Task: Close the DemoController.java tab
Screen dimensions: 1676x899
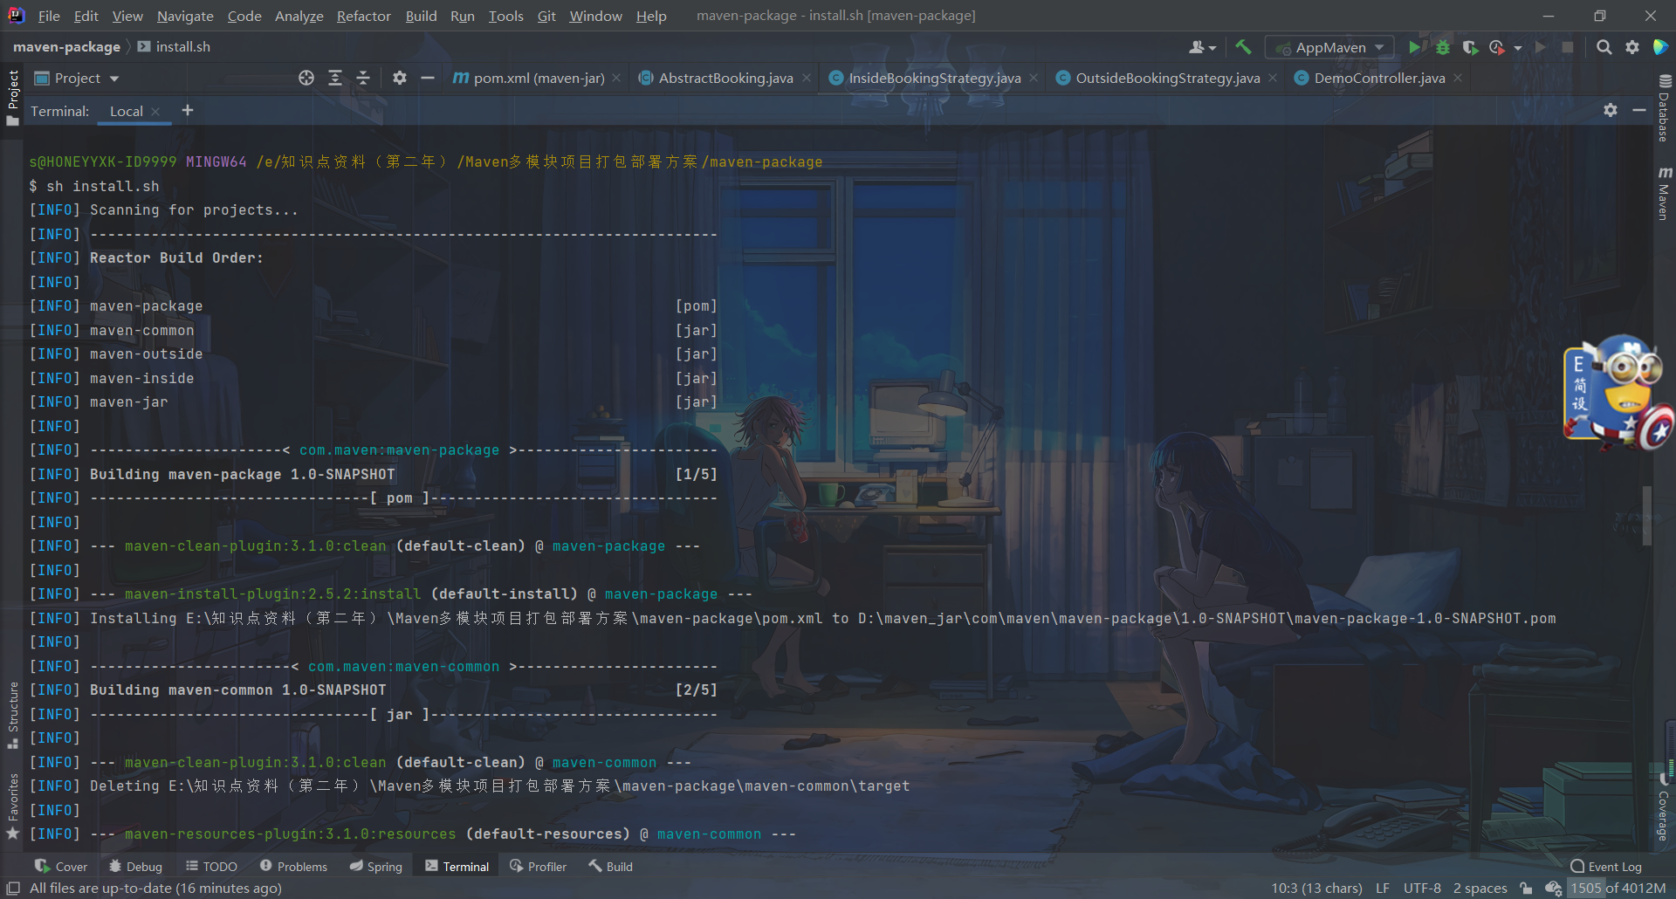Action: pyautogui.click(x=1458, y=78)
